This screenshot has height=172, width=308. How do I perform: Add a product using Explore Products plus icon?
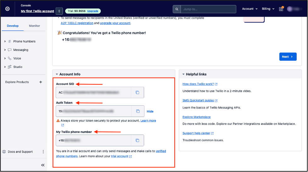(41, 82)
